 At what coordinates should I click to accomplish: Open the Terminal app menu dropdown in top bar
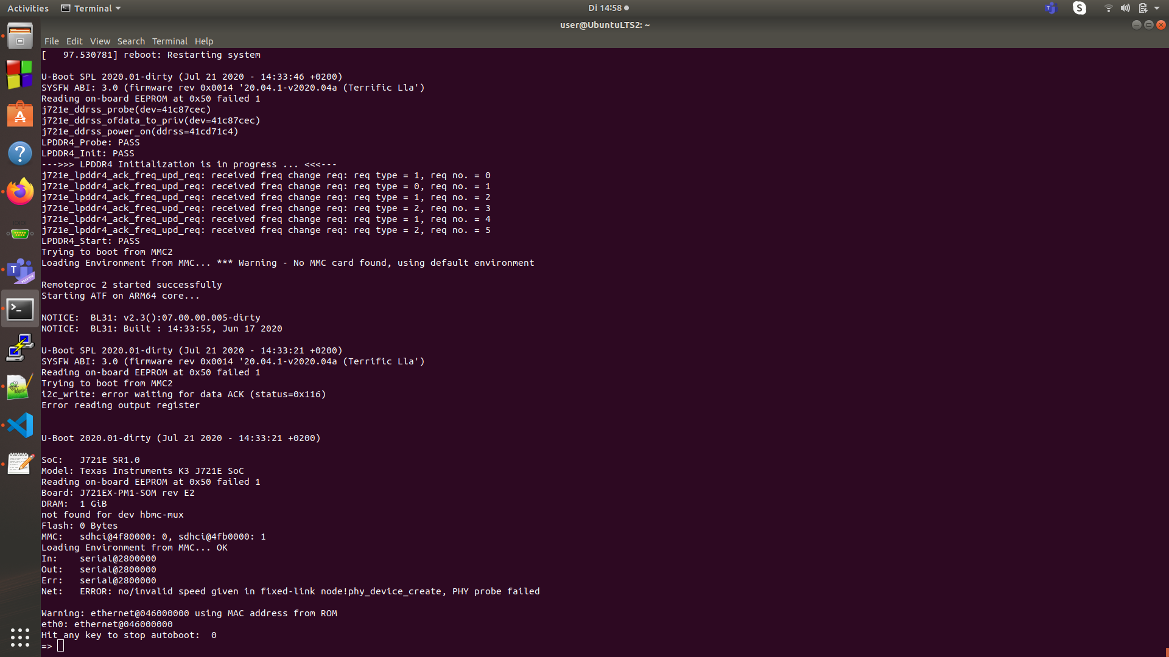91,8
